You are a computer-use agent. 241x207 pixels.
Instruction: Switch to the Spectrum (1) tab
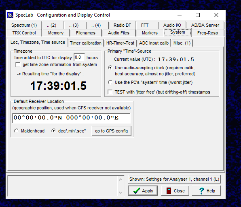point(24,25)
